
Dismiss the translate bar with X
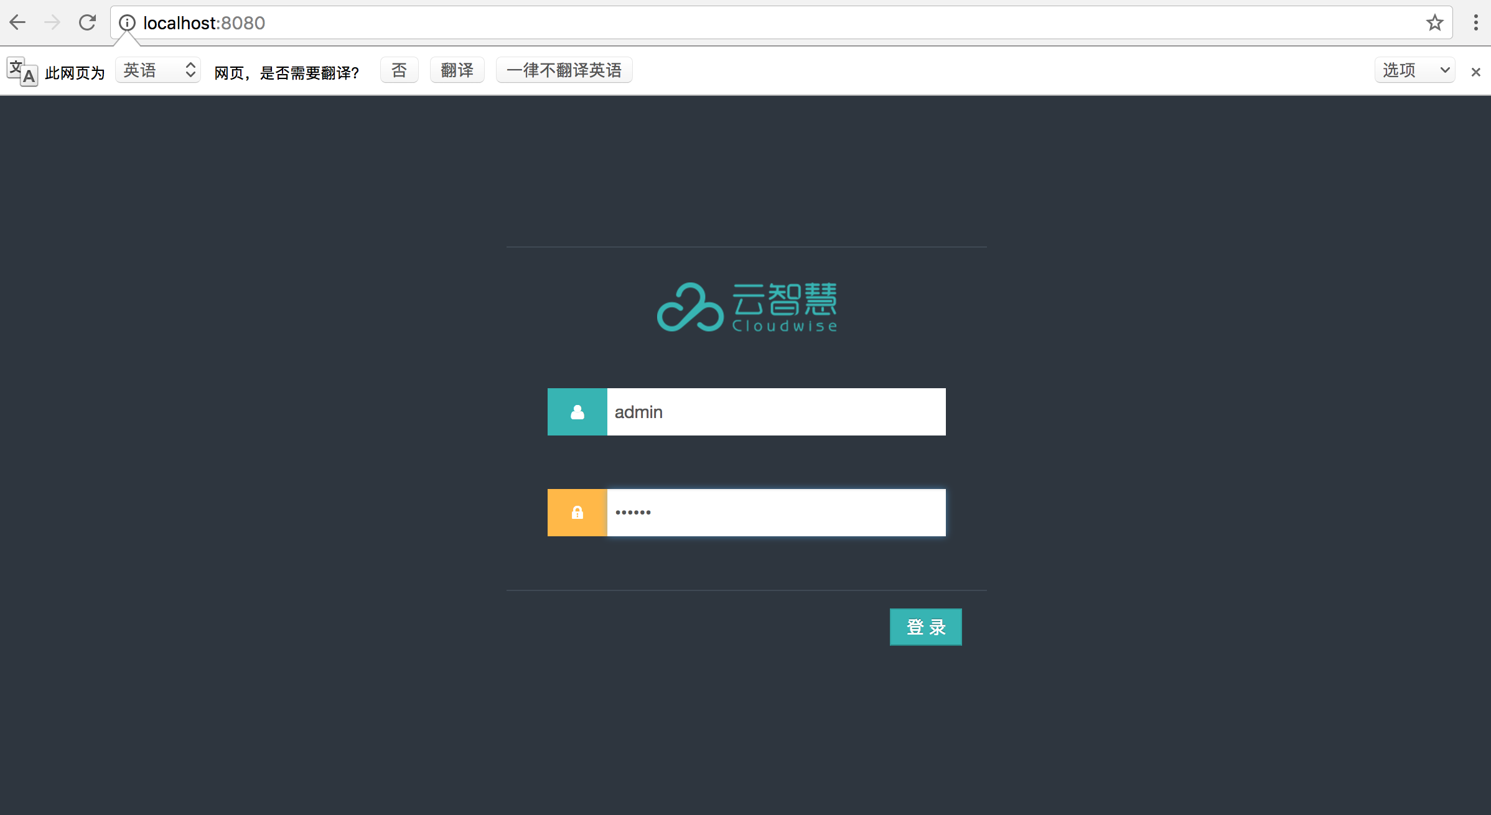pyautogui.click(x=1475, y=72)
